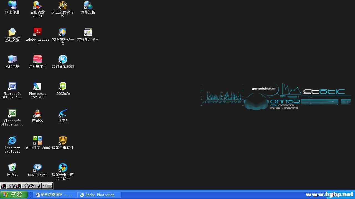Viewport: 355px width, 199px height.
Task: Select the Internet Explorer desktop icon
Action: [12, 141]
